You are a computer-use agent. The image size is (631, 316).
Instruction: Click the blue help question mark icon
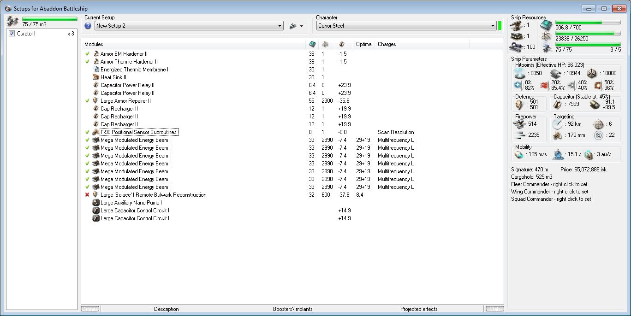[x=88, y=26]
